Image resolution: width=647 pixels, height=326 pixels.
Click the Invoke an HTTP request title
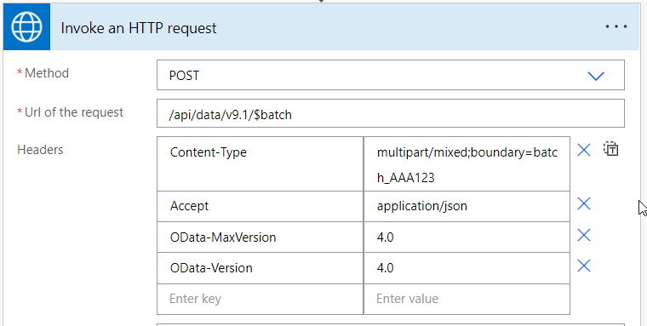point(139,28)
